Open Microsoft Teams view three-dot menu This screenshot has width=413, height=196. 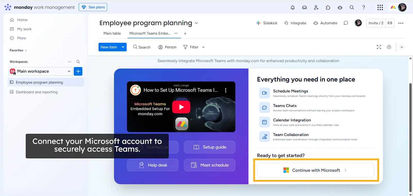[176, 33]
